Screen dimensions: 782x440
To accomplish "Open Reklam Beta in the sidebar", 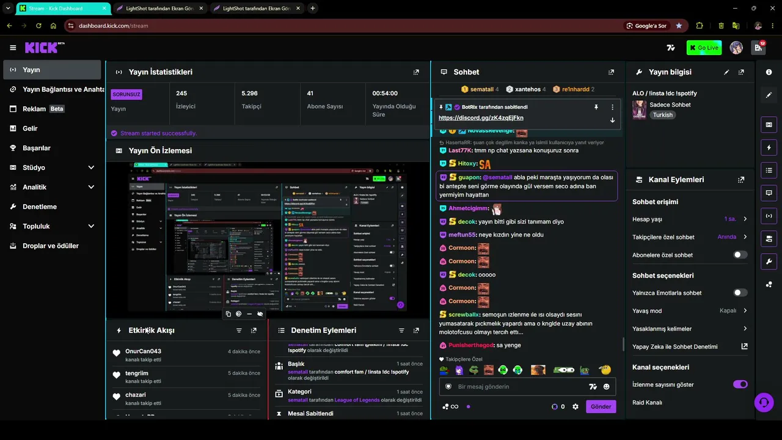I will click(53, 109).
